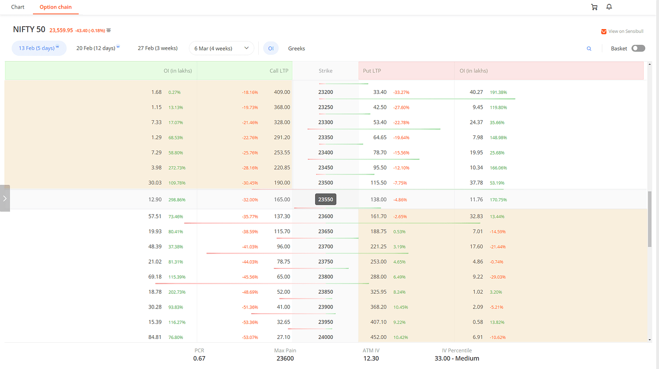Click the chevron inside the expiry selector
The image size is (659, 369).
[x=247, y=48]
